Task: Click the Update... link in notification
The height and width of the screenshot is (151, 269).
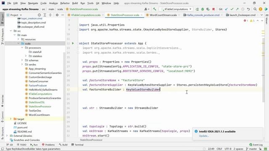Action: click(x=204, y=136)
